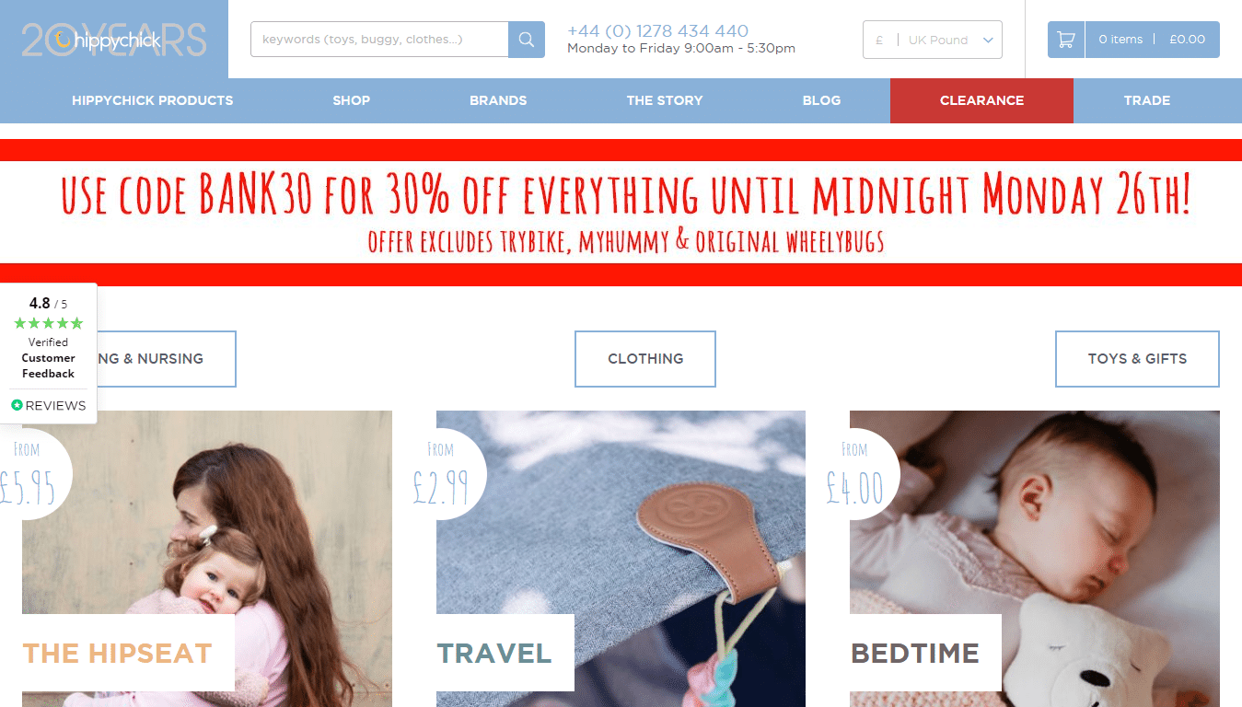Image resolution: width=1242 pixels, height=707 pixels.
Task: Open the Hippychick Products menu
Action: [x=153, y=100]
